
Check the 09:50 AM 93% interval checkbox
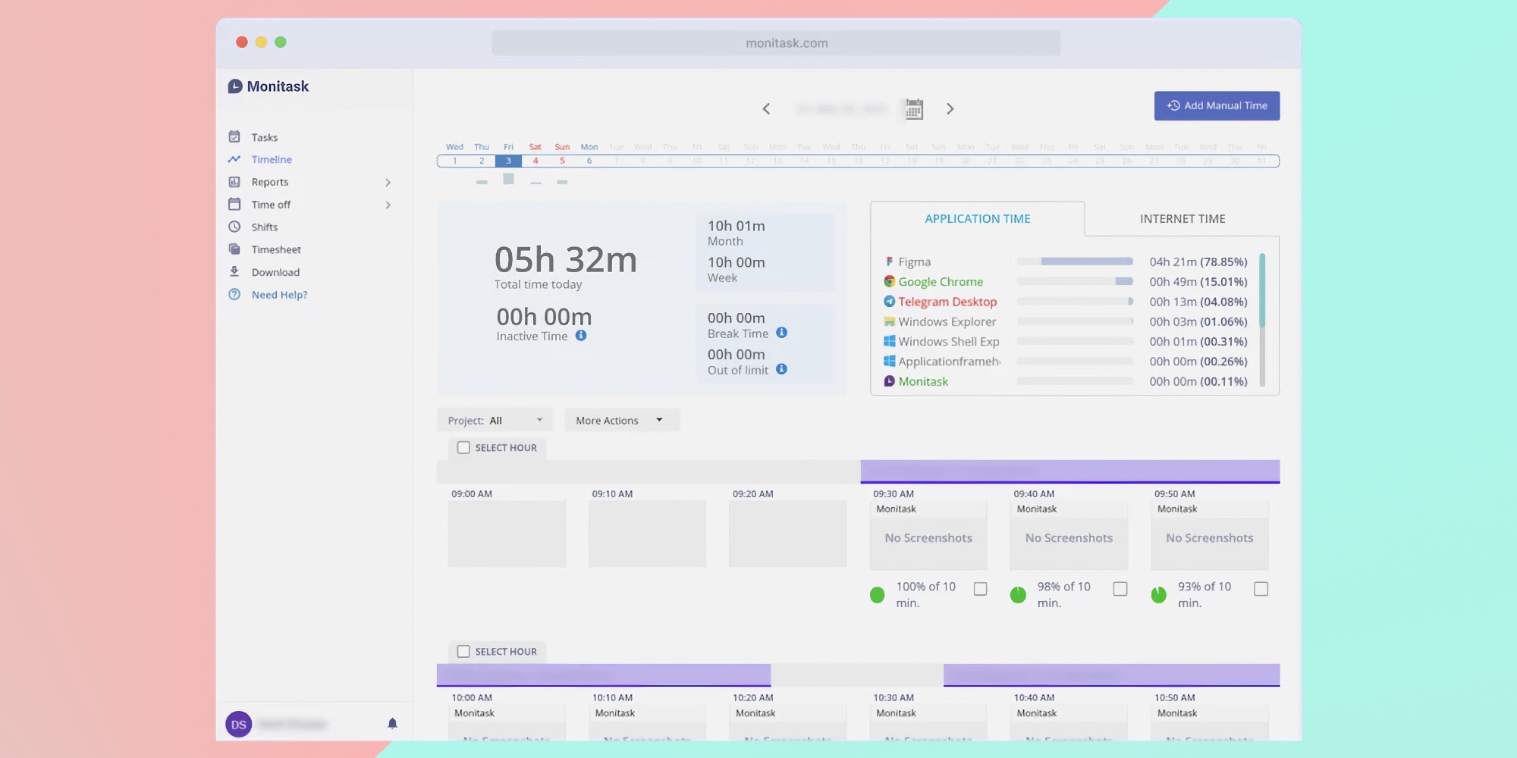coord(1261,589)
